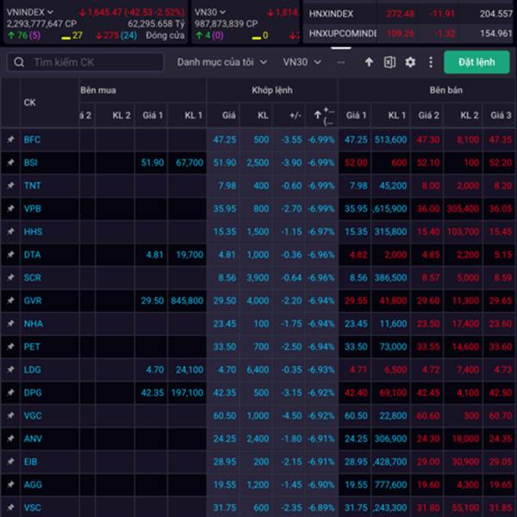Pin the SCR stock row

pyautogui.click(x=10, y=277)
